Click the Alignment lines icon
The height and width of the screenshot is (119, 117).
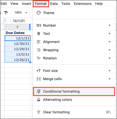tap(39, 42)
